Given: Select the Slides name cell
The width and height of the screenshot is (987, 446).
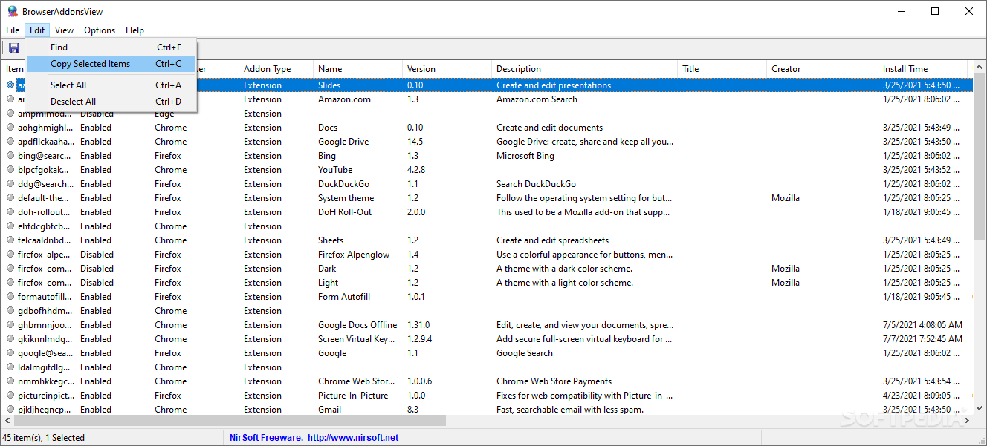Looking at the screenshot, I should 329,85.
